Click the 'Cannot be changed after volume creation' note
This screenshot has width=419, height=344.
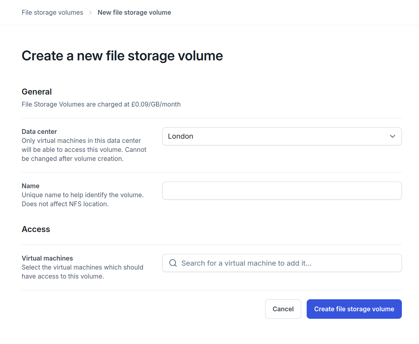[84, 154]
